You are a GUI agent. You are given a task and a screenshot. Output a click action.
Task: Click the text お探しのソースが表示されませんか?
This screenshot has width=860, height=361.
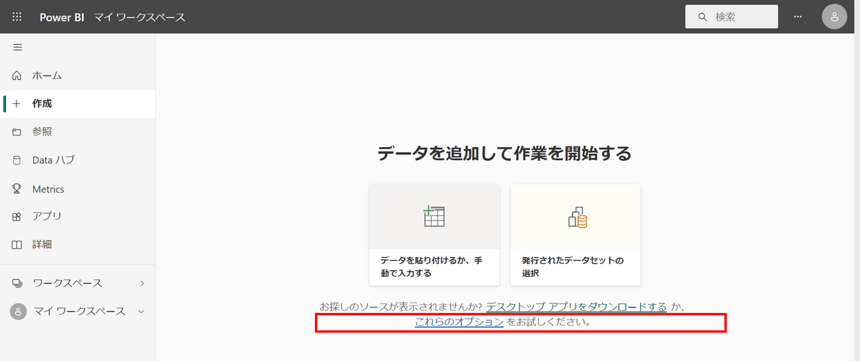click(x=401, y=307)
